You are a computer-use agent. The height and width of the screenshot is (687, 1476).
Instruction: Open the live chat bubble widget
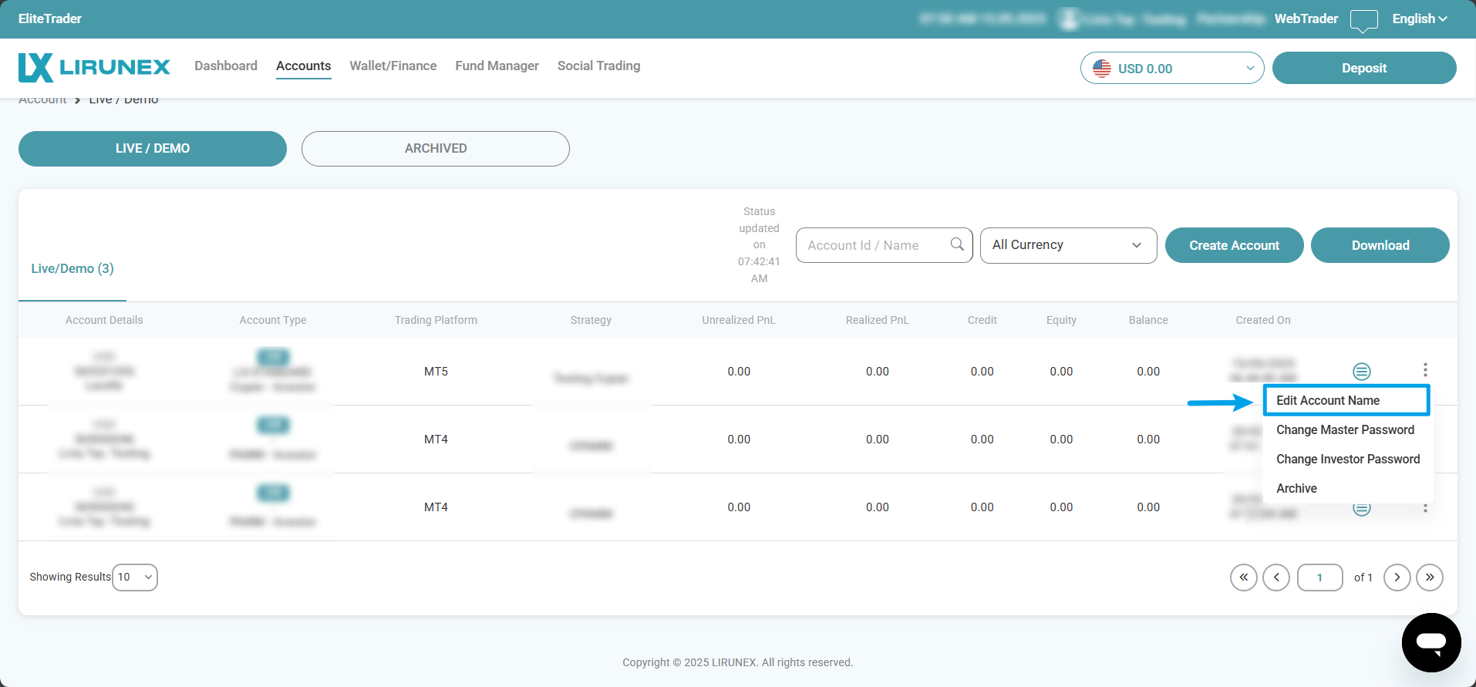tap(1431, 642)
